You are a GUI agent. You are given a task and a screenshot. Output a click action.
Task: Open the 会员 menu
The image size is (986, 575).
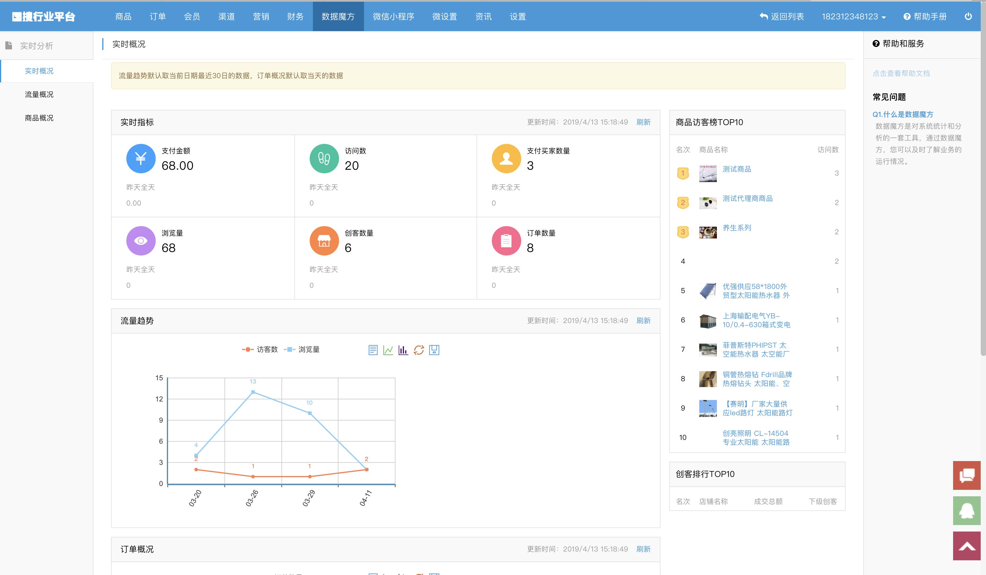(x=192, y=16)
